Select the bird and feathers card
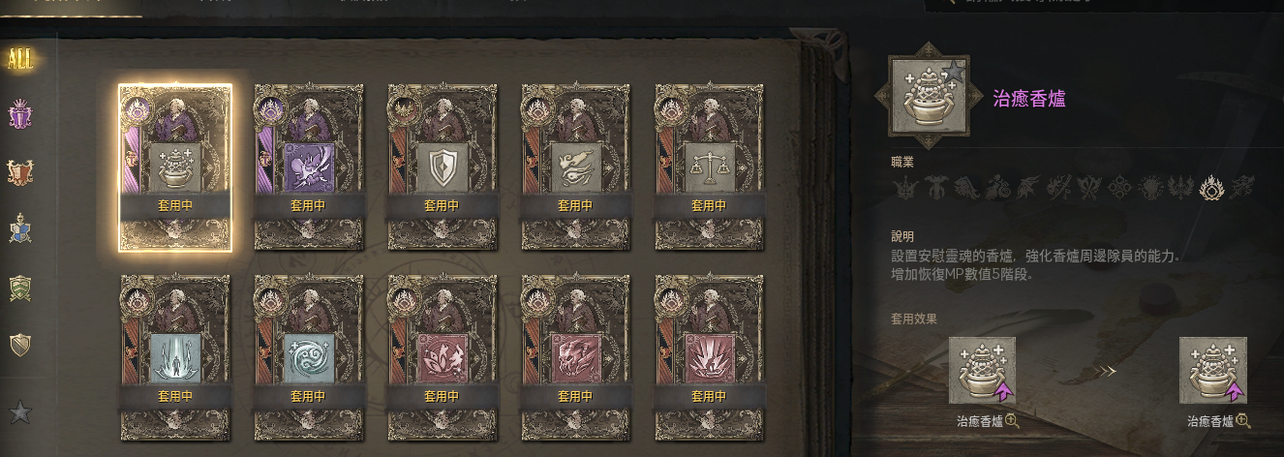The height and width of the screenshot is (457, 1284). (576, 167)
